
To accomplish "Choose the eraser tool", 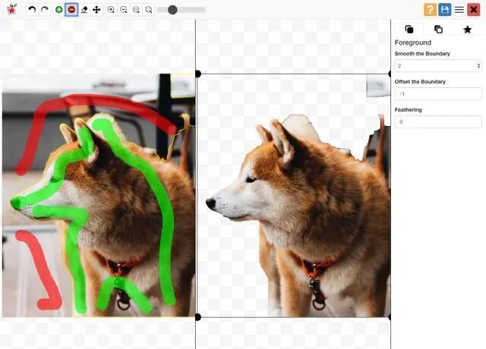I will (84, 10).
